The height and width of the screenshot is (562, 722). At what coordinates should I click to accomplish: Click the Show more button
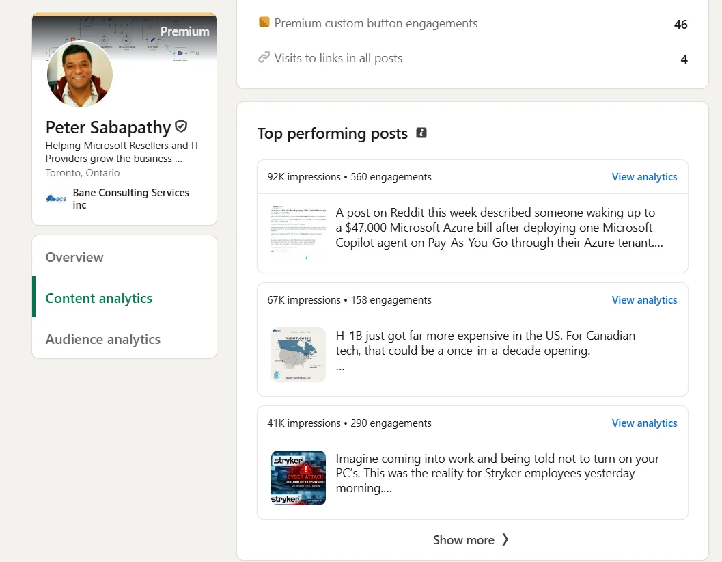(x=471, y=539)
